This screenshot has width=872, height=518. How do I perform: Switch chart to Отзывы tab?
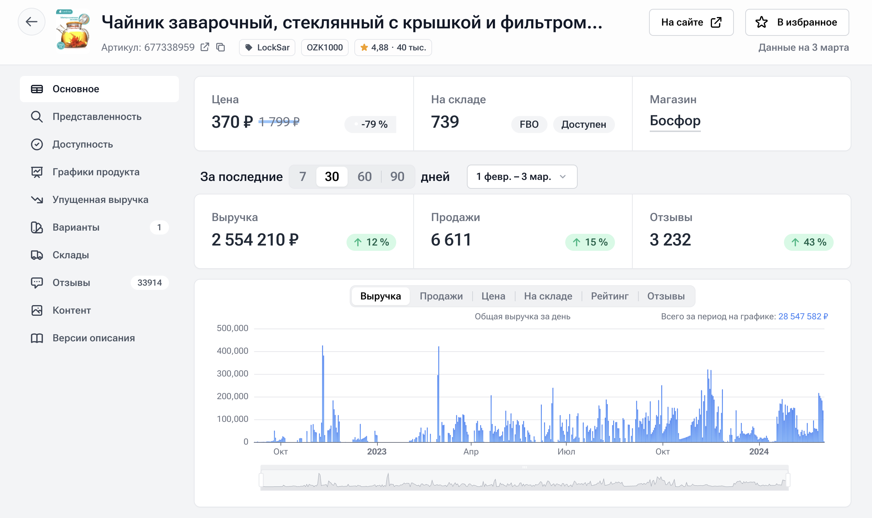click(666, 296)
